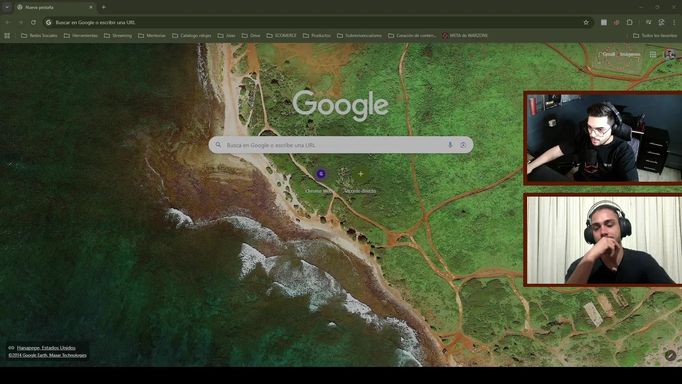This screenshot has width=682, height=384.
Task: Click the Google logo
Action: pyautogui.click(x=340, y=106)
